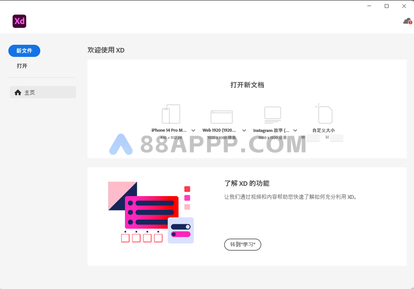Choose the Instagram story artboard icon
Screen dimensions: 414x289
tap(272, 115)
